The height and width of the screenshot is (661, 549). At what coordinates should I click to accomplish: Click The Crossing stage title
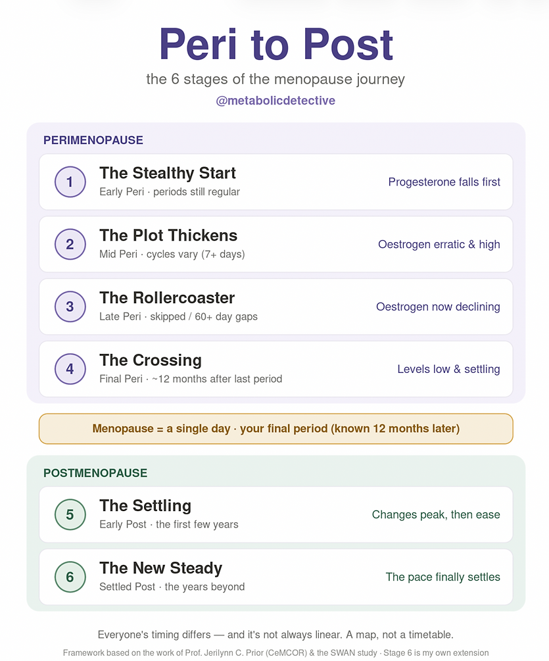tap(151, 360)
